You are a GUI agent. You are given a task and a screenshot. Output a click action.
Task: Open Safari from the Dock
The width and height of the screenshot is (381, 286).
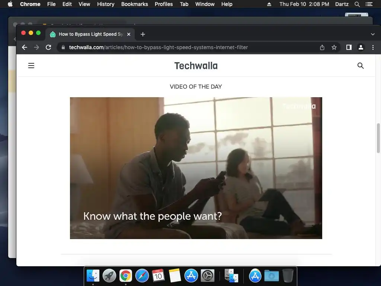pyautogui.click(x=142, y=276)
